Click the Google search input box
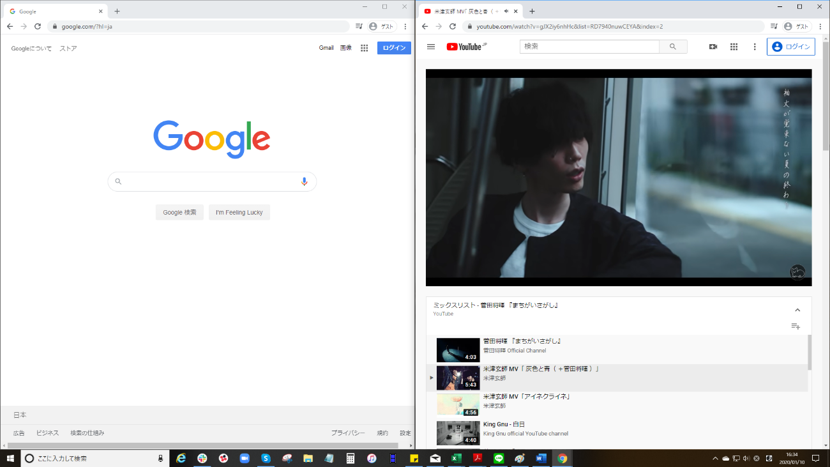 tap(212, 181)
